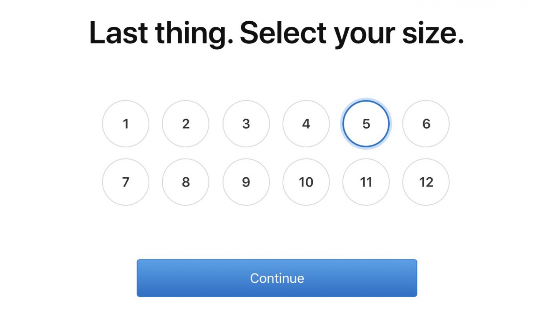Pick the size 8 option
The height and width of the screenshot is (312, 554).
186,182
